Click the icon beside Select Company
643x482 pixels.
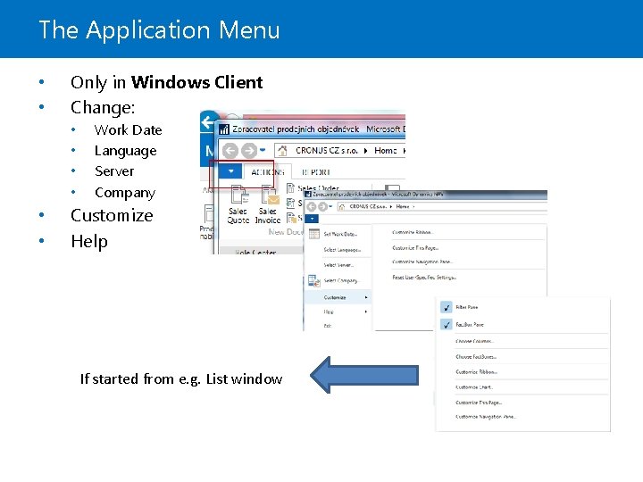(x=314, y=281)
